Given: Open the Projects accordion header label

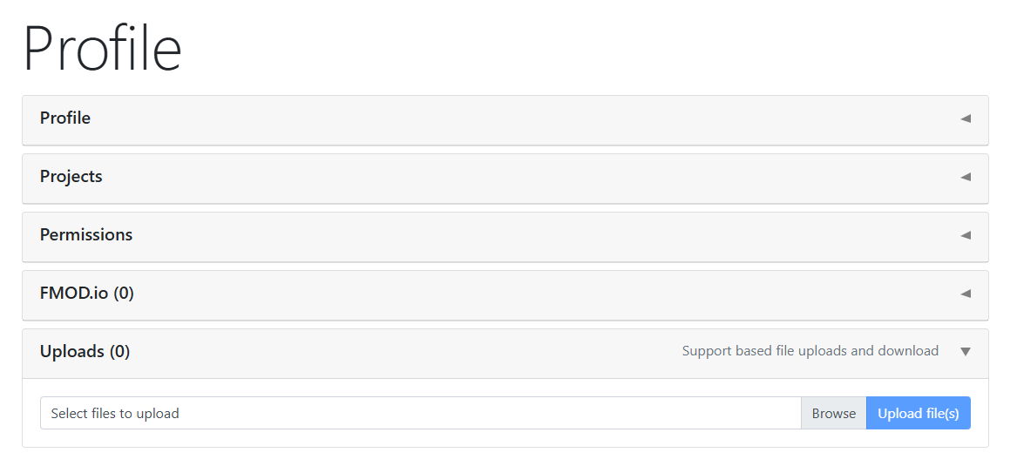Looking at the screenshot, I should pyautogui.click(x=71, y=177).
